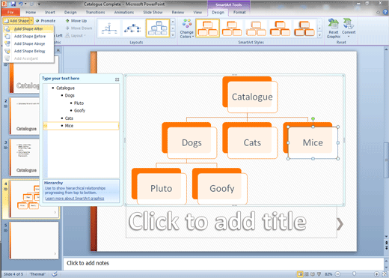Open the File tab
The width and height of the screenshot is (389, 278).
10,12
